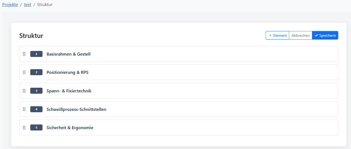Select number badge 3
The image size is (351, 149).
[36, 91]
